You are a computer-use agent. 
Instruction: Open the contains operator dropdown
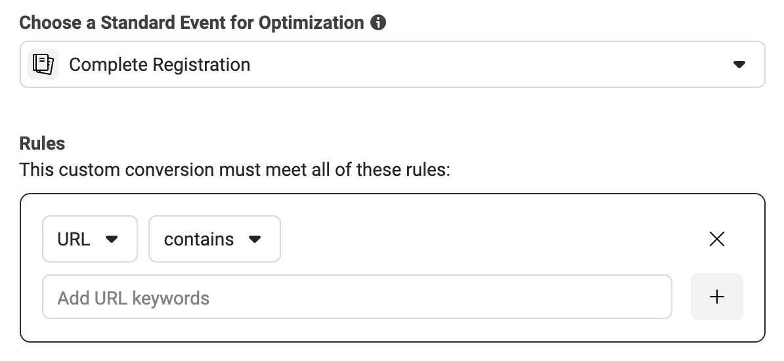(x=215, y=239)
